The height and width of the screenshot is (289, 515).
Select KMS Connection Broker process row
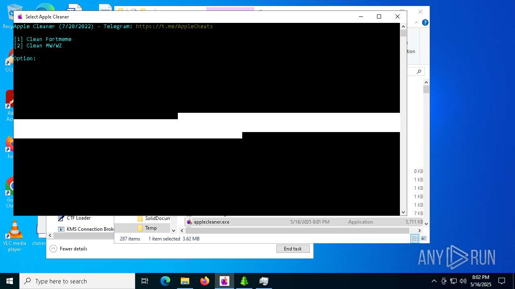point(86,229)
